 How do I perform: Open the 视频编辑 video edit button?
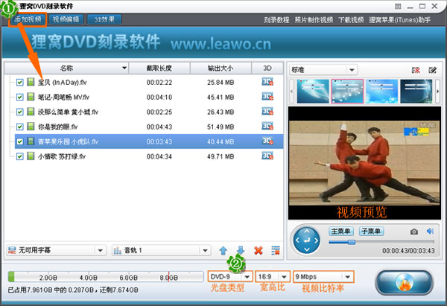pyautogui.click(x=66, y=19)
